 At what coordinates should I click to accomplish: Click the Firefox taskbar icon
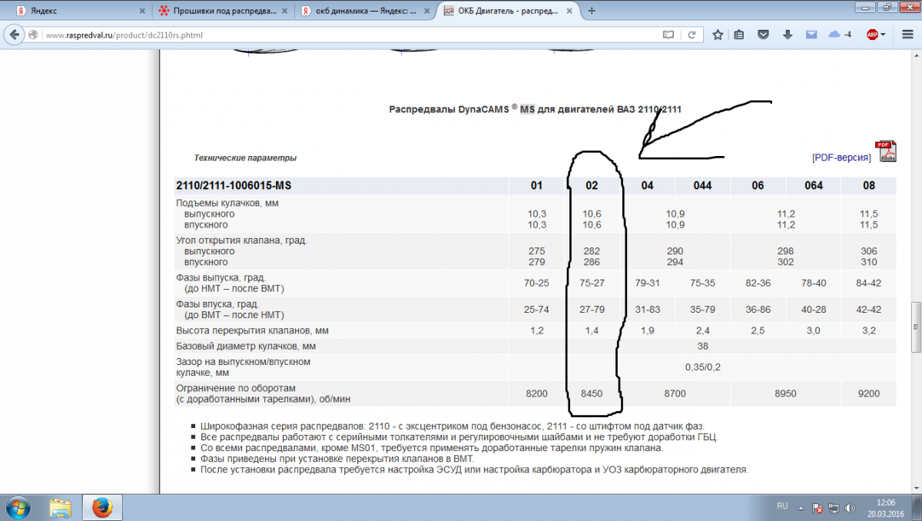pos(101,507)
